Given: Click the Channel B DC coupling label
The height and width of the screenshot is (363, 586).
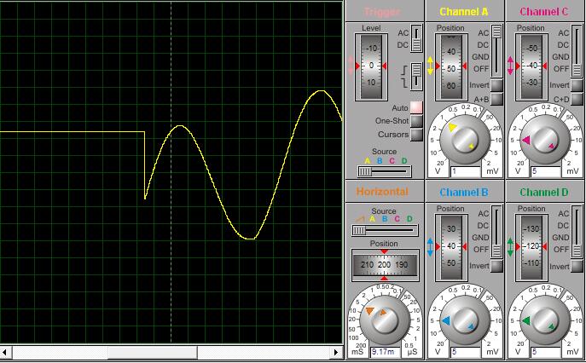Looking at the screenshot, I should (x=483, y=226).
